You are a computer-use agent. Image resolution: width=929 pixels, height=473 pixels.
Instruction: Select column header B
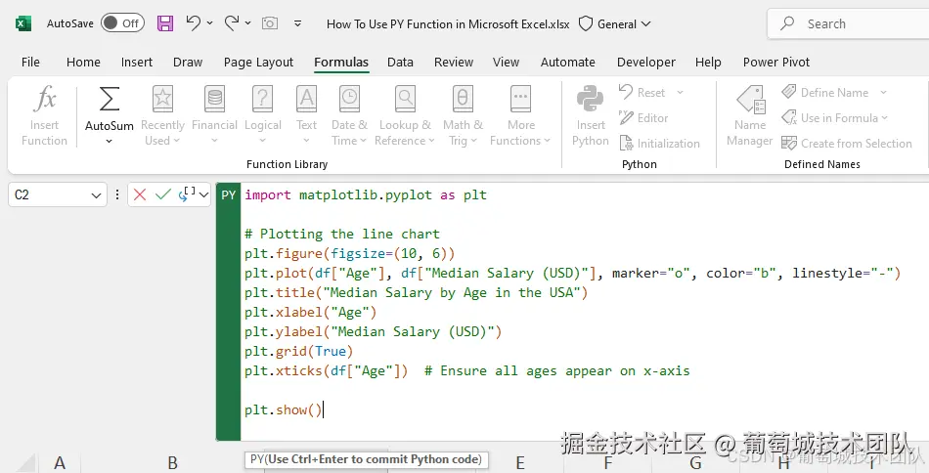pyautogui.click(x=172, y=463)
